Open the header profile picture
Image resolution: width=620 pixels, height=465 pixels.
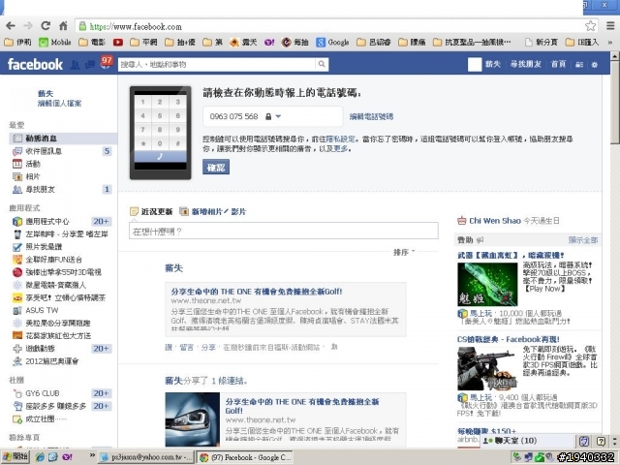point(475,65)
